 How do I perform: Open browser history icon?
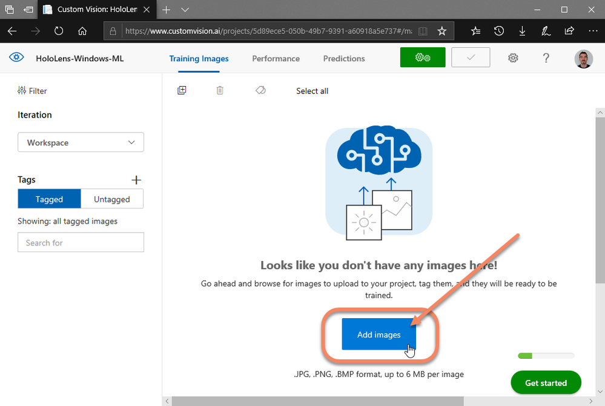click(x=499, y=31)
